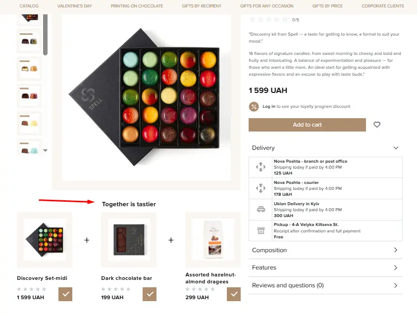
Task: Click the Nova Poshta courier icon
Action: pyautogui.click(x=261, y=188)
